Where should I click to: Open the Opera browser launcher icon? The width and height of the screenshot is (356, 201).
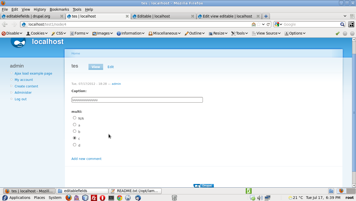[102, 198]
